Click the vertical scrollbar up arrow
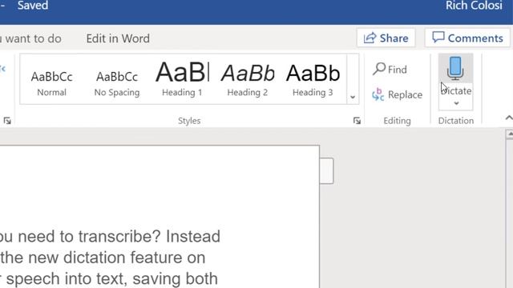Screen dimensions: 513x288 pyautogui.click(x=510, y=134)
